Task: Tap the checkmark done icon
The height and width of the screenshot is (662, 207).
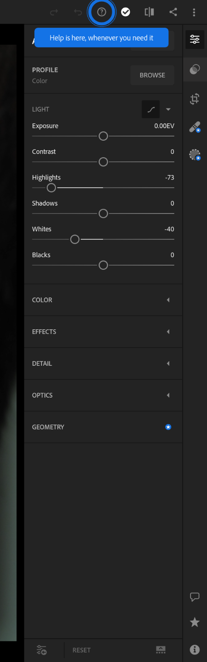Action: 125,12
